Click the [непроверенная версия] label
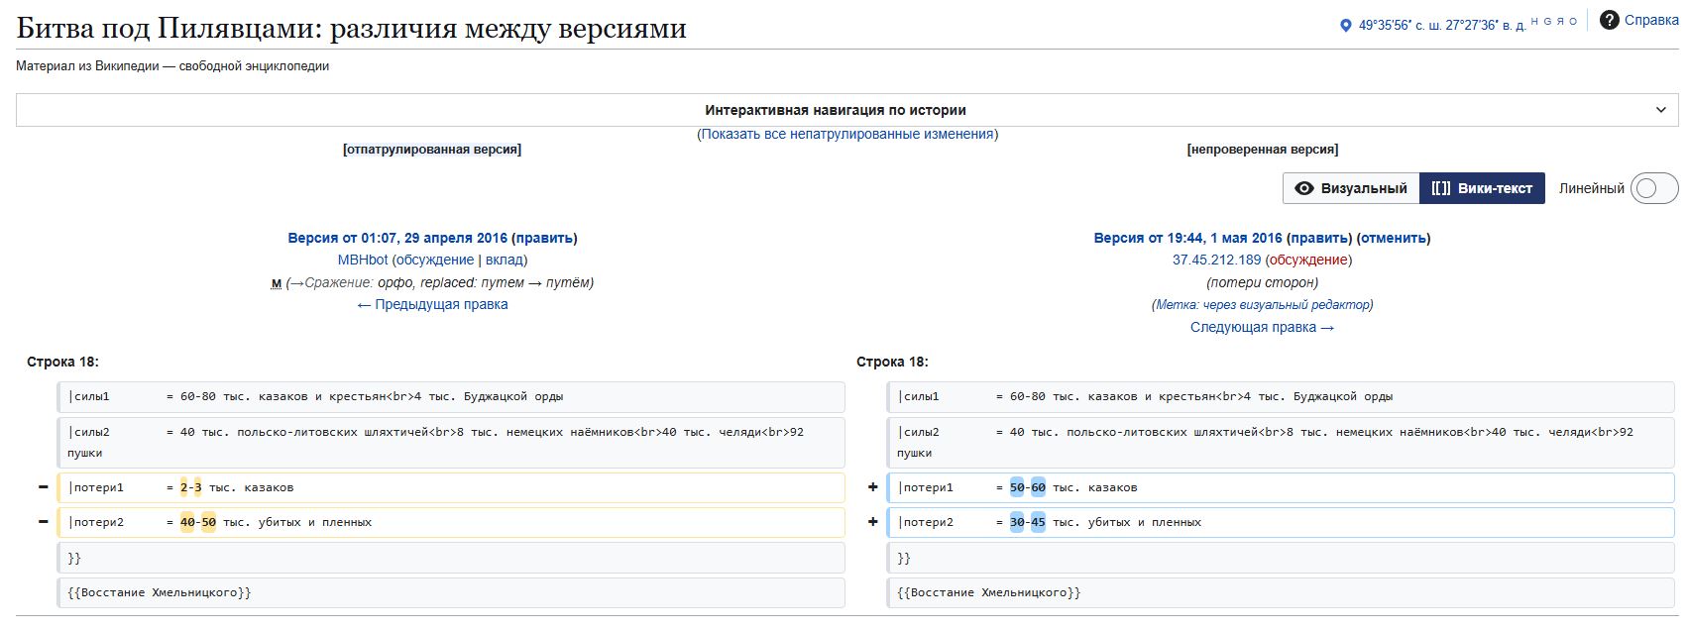The height and width of the screenshot is (629, 1688). tap(1262, 150)
